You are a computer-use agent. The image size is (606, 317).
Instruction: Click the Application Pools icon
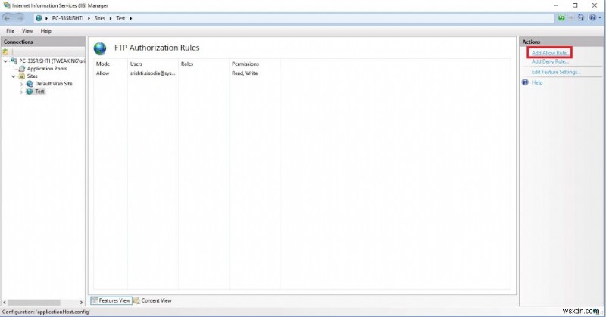(22, 68)
